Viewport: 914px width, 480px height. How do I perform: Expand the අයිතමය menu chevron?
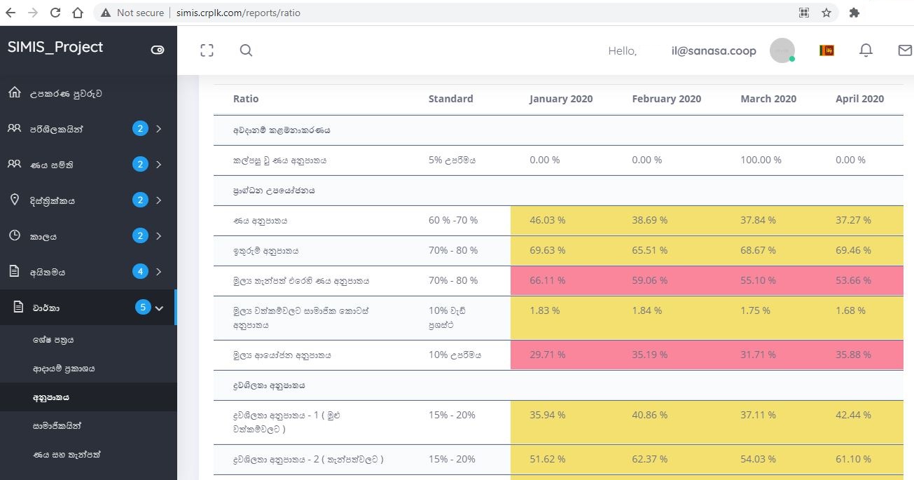click(x=159, y=272)
